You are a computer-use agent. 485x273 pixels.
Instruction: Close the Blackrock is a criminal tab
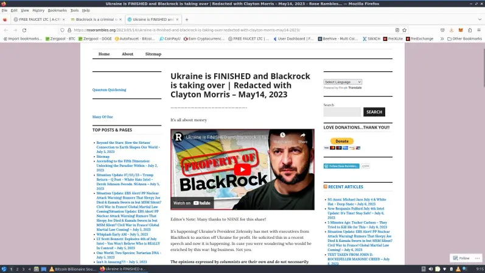click(120, 19)
